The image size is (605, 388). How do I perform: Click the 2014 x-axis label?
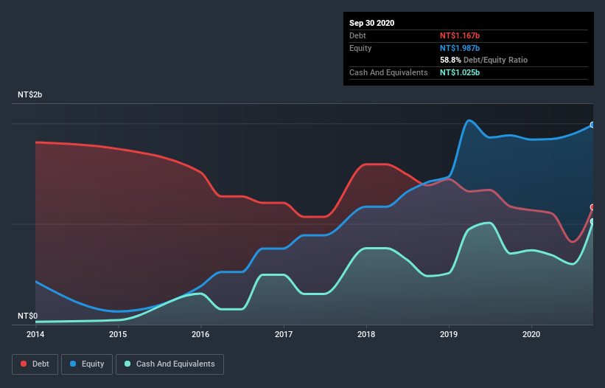[x=35, y=334]
